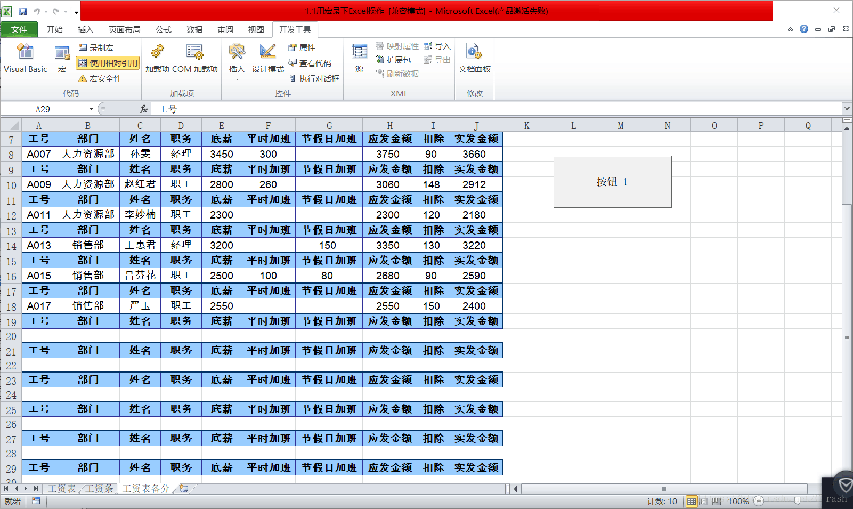Select all cells with corner button
This screenshot has height=509, width=853.
pos(11,125)
